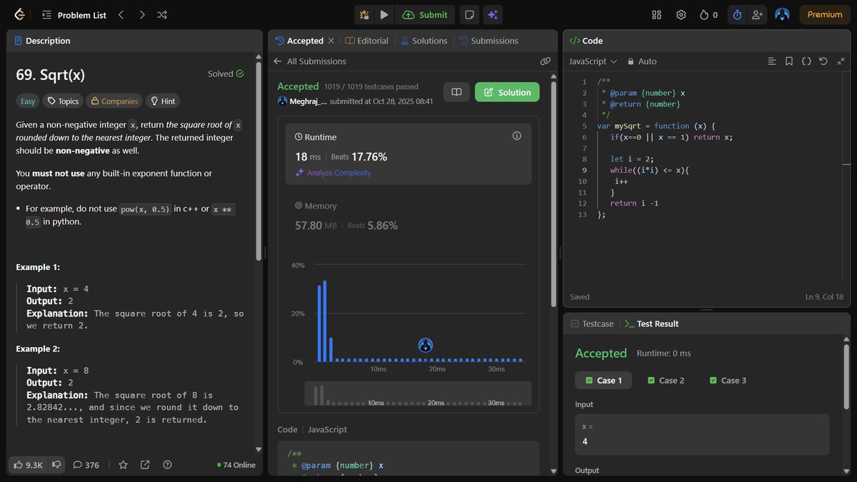Reset code using the undo arrow icon
The image size is (857, 482).
click(823, 61)
